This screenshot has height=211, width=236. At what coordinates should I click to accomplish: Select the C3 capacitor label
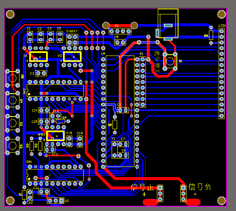[32, 74]
